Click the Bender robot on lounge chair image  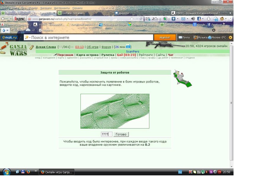coord(182,78)
